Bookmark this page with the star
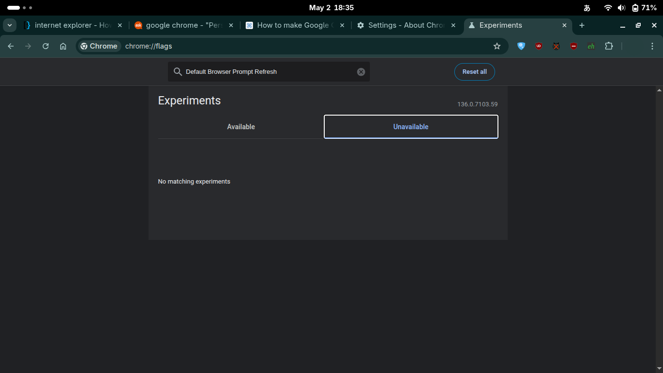Viewport: 663px width, 373px height. (x=497, y=46)
